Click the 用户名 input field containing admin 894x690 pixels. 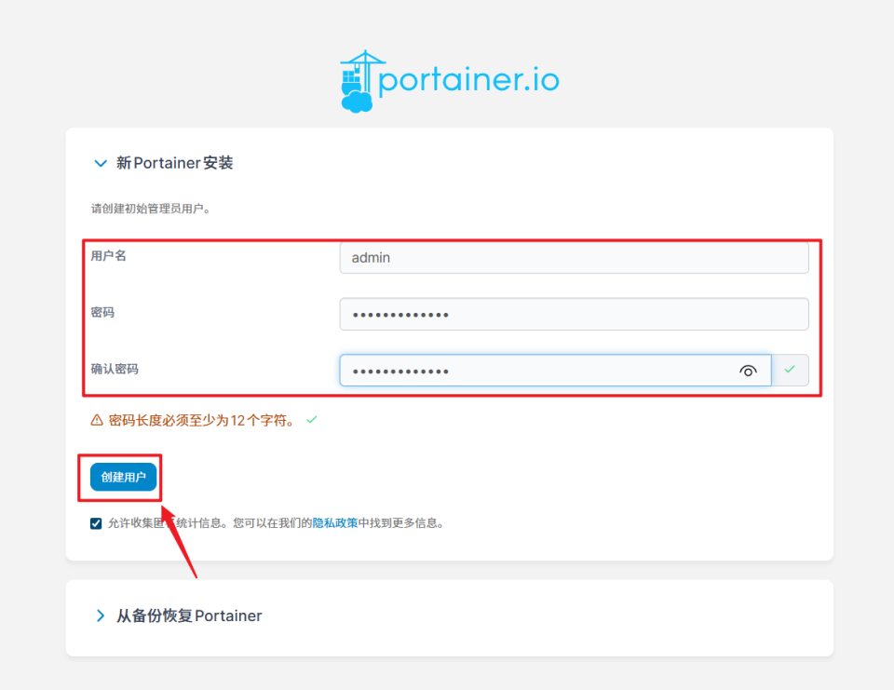click(x=574, y=258)
